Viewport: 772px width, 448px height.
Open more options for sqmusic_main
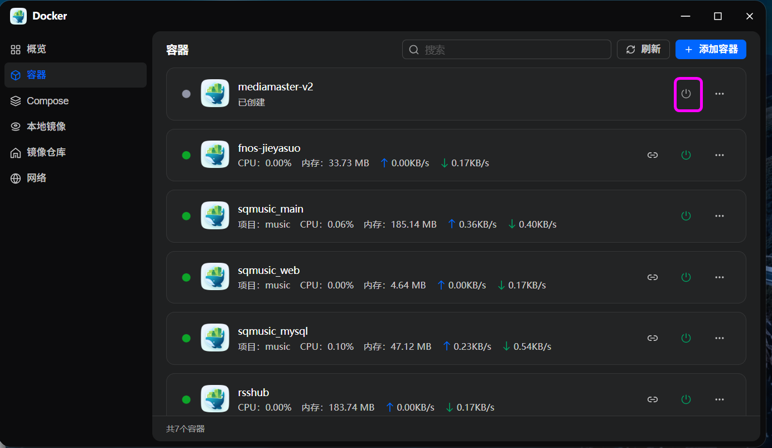(x=720, y=216)
